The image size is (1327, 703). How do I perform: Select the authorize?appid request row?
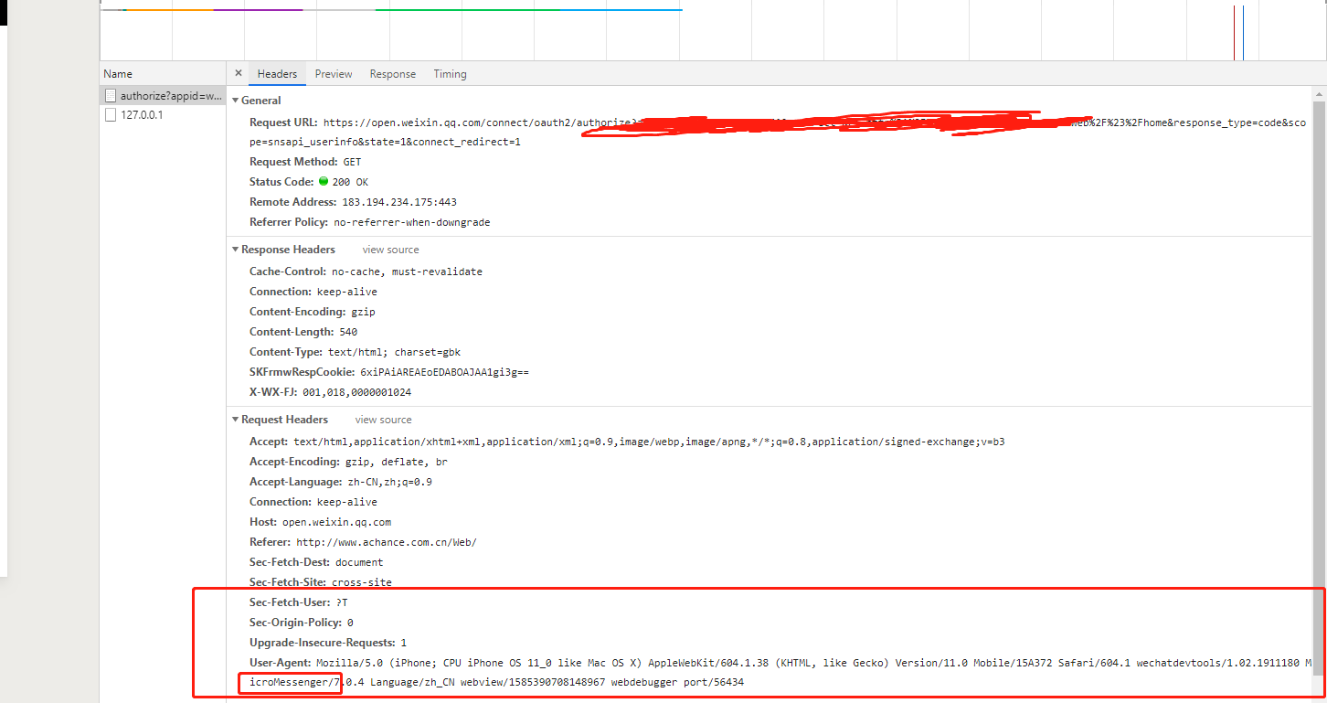[163, 95]
